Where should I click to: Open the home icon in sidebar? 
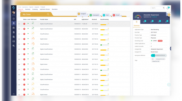[14, 19]
